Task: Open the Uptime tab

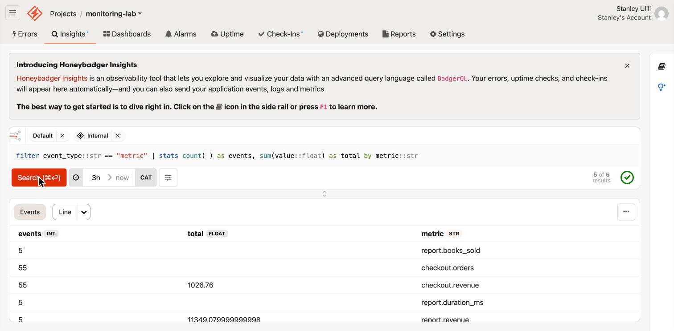Action: [x=227, y=34]
